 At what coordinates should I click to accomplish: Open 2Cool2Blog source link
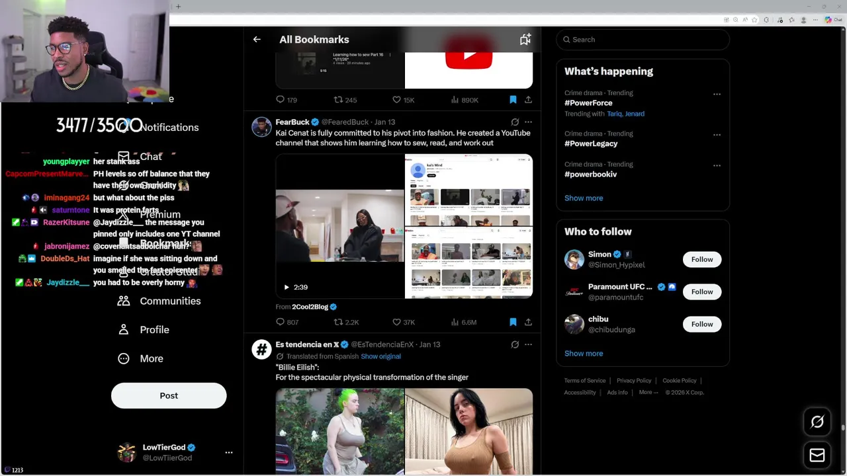[x=310, y=307]
